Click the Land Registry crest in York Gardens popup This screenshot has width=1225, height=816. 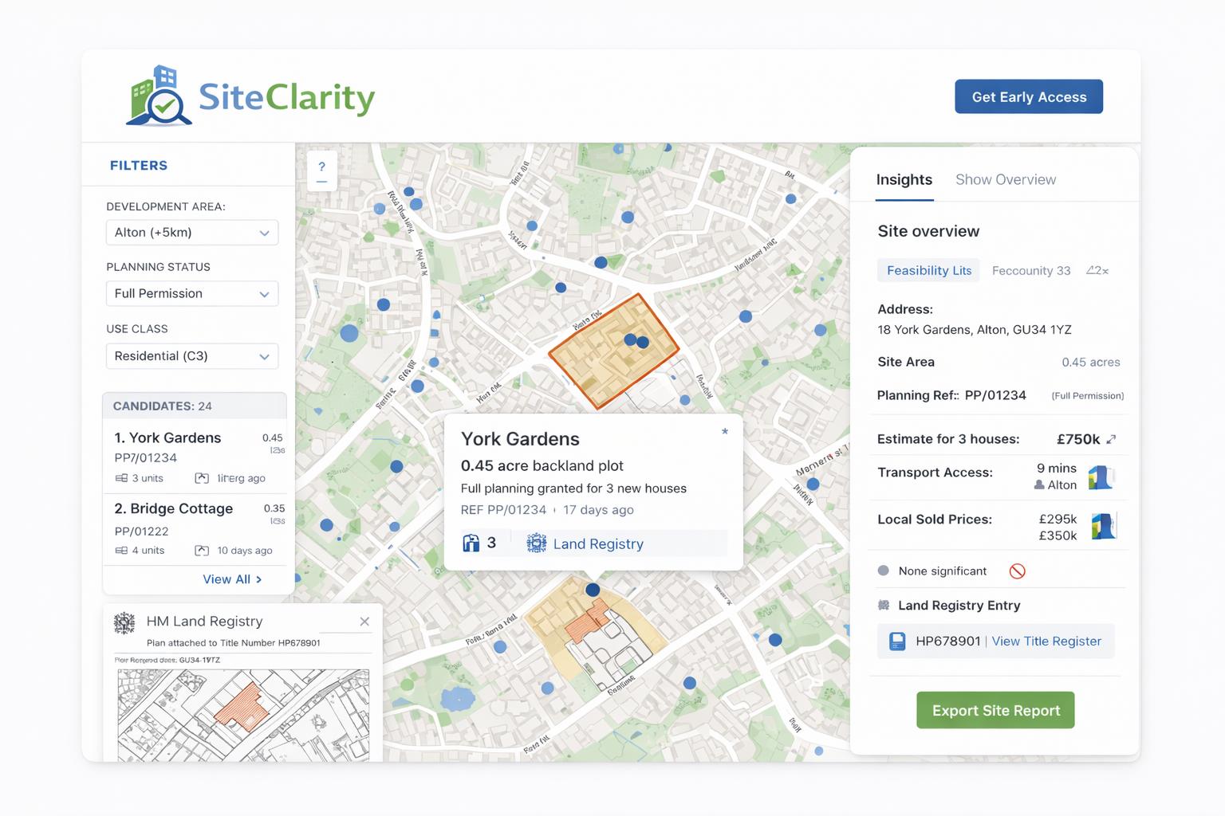(537, 543)
